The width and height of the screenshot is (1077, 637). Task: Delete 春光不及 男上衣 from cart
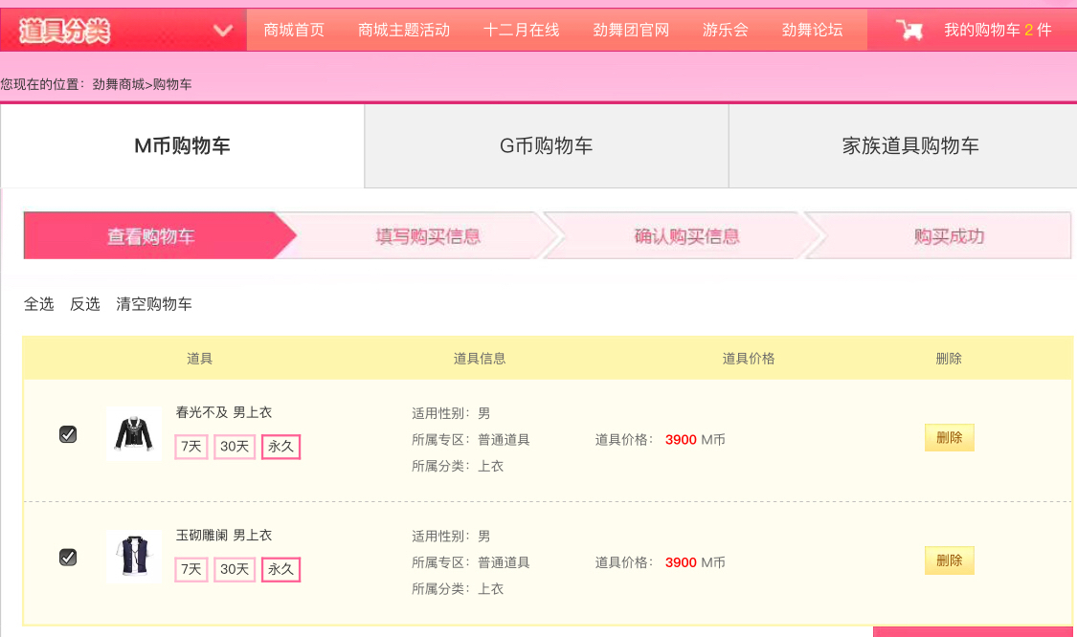[950, 438]
